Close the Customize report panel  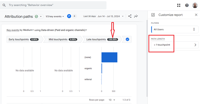(x=196, y=15)
